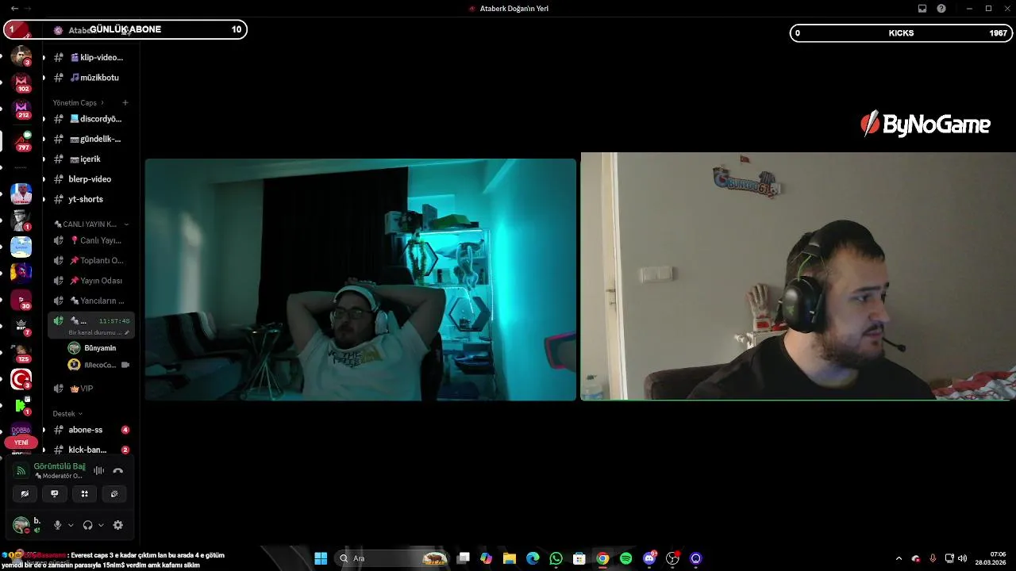Collapse the Yönetim Caps category
The width and height of the screenshot is (1016, 571).
[78, 102]
